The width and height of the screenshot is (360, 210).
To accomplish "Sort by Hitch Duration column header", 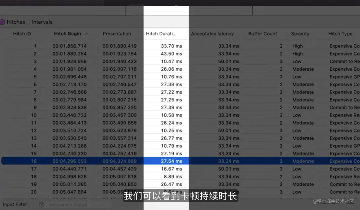I will (161, 34).
